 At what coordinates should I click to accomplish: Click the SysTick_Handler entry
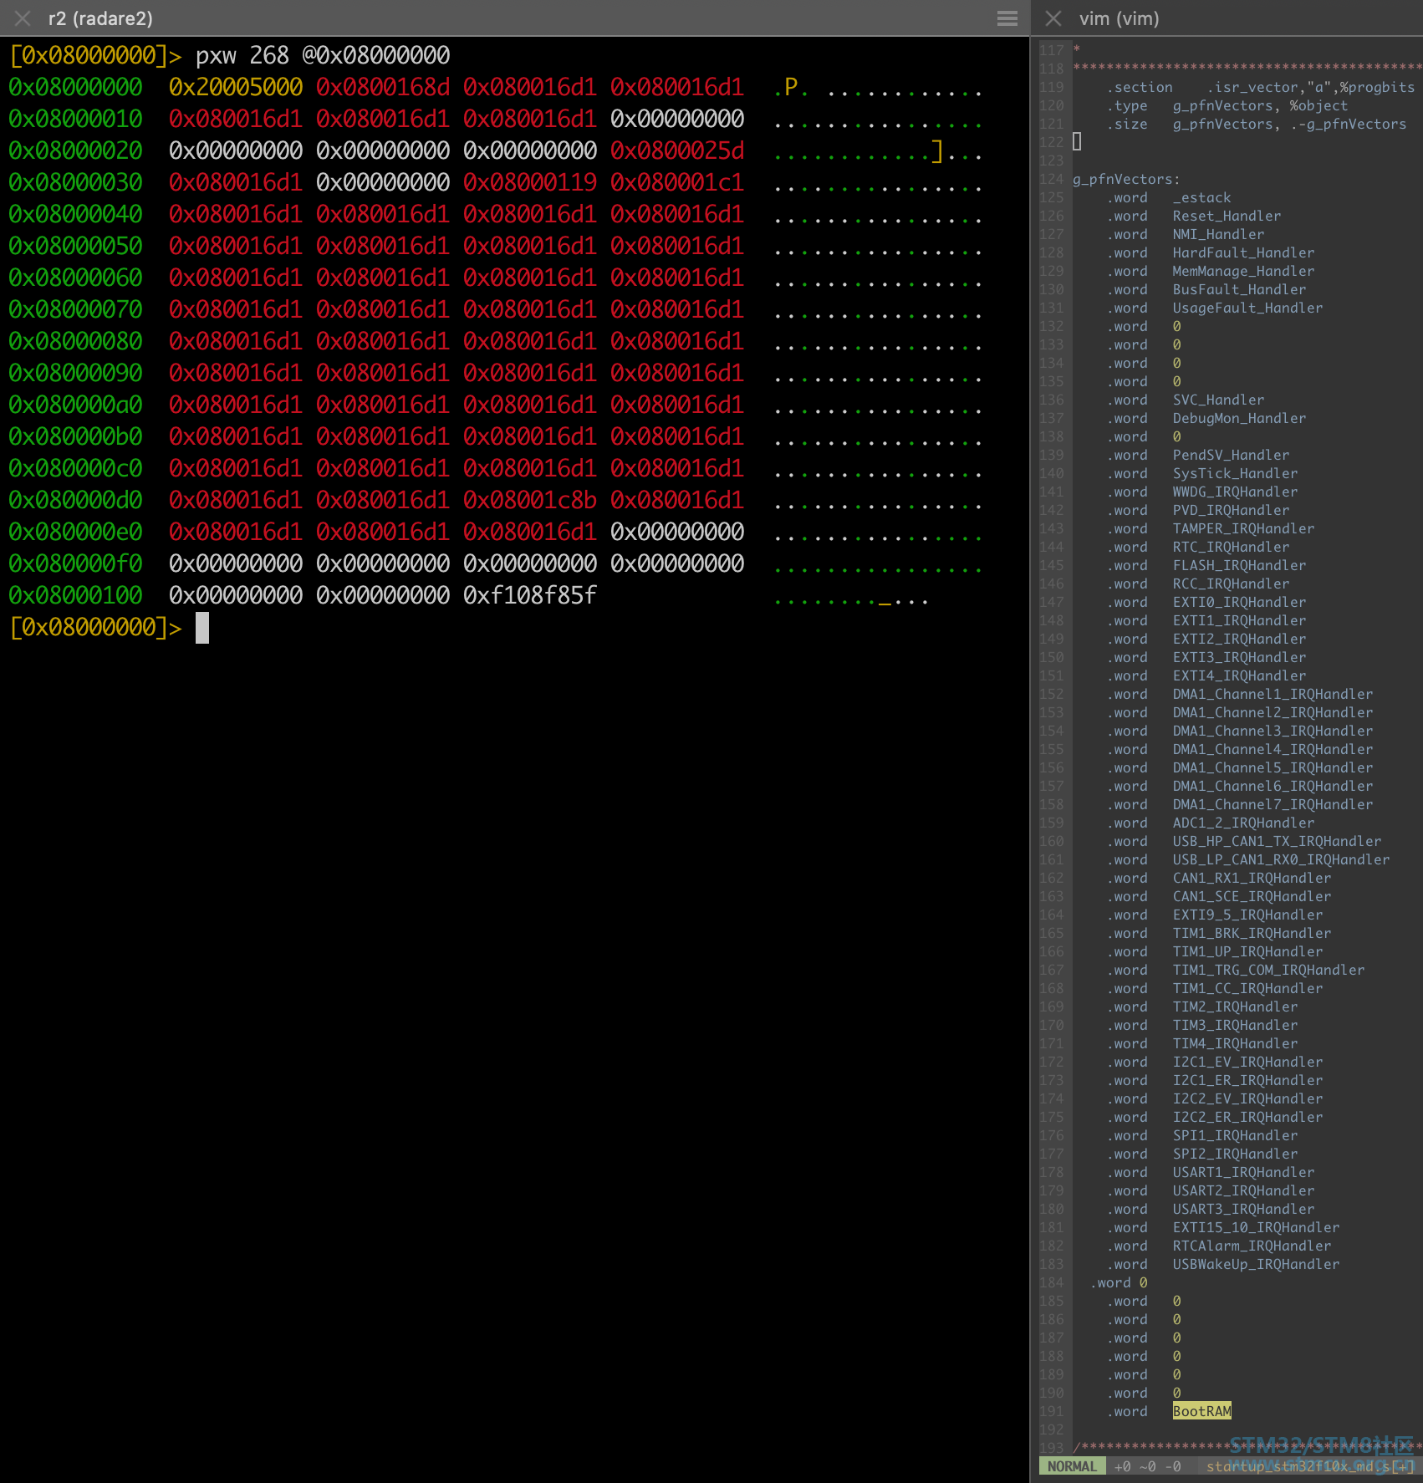(x=1234, y=473)
